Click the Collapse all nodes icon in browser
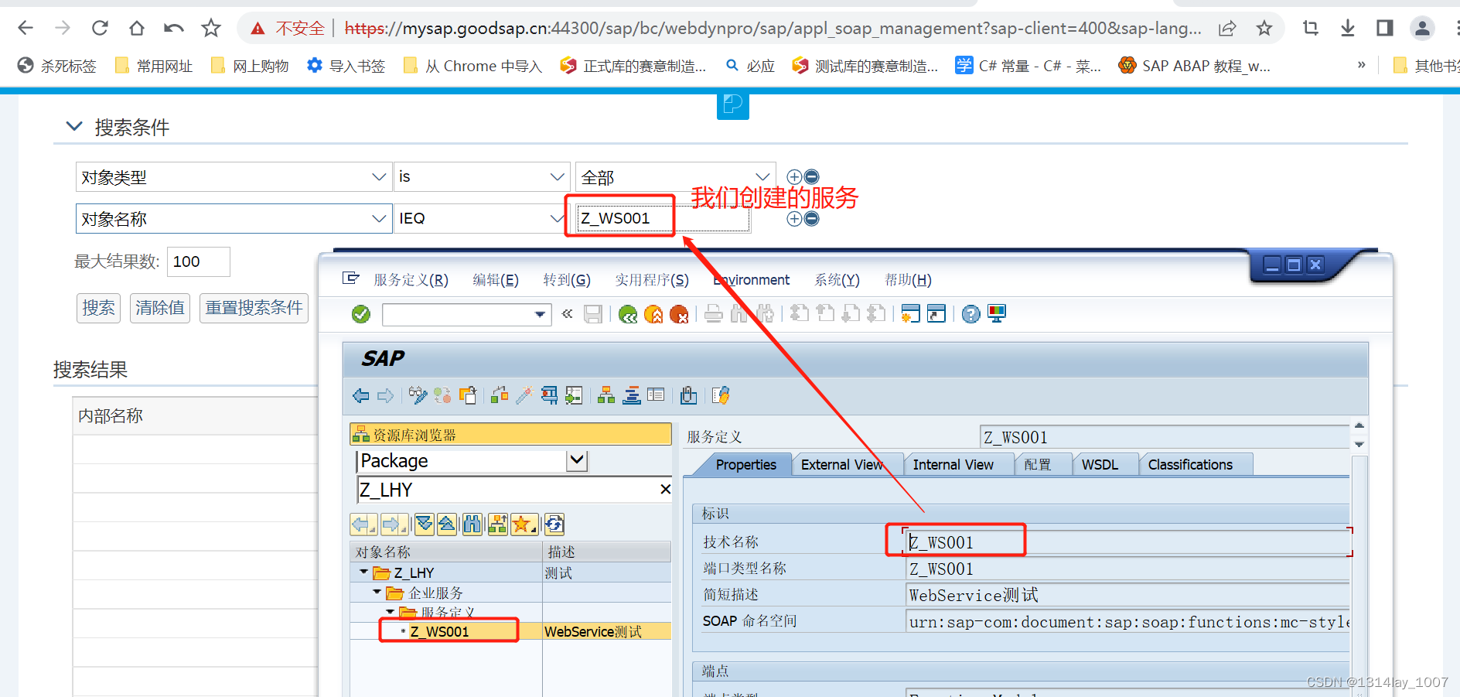The image size is (1460, 697). (447, 524)
